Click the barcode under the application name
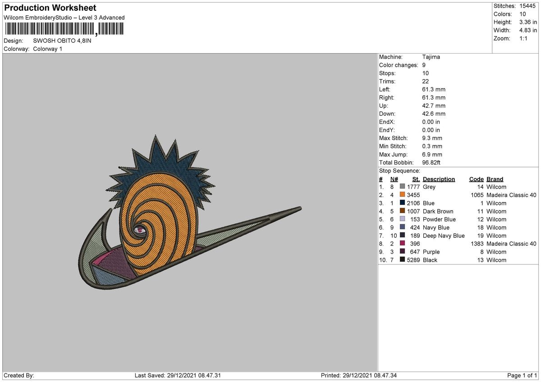Viewport: 541px width, 382px height. (64, 29)
